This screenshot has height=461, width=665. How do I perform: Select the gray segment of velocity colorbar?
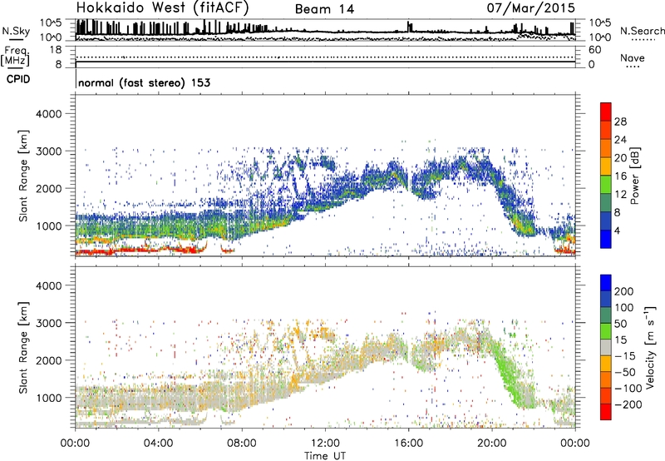pyautogui.click(x=606, y=347)
